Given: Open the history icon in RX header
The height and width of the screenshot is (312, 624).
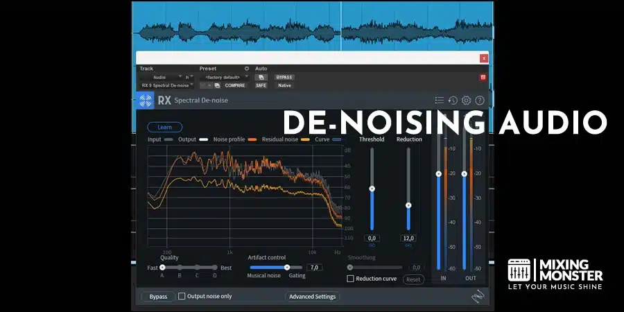Looking at the screenshot, I should coord(452,101).
